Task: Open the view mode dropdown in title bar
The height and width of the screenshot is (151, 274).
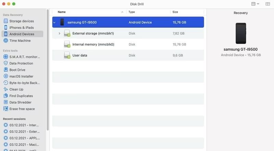Action: [255, 4]
